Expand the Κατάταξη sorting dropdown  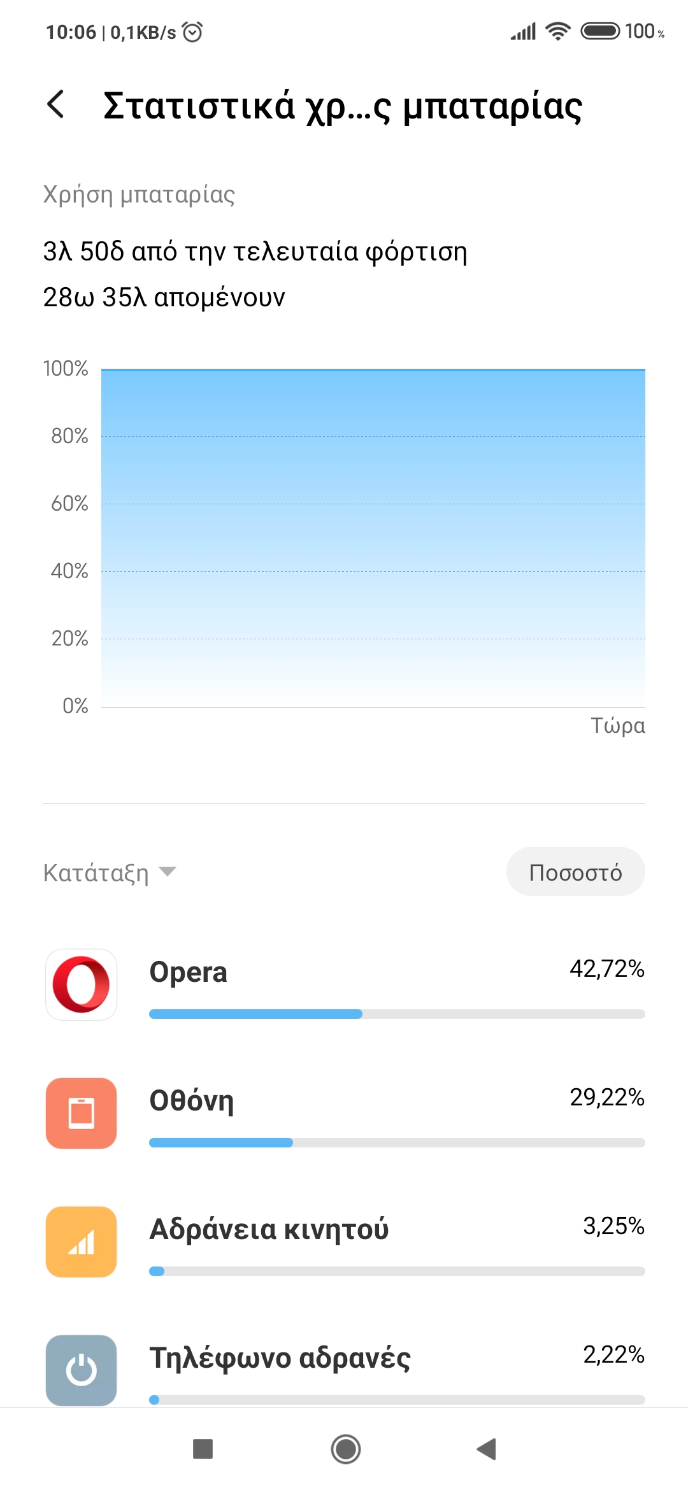tap(96, 872)
